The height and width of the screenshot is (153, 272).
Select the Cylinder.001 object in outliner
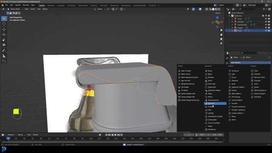click(242, 25)
